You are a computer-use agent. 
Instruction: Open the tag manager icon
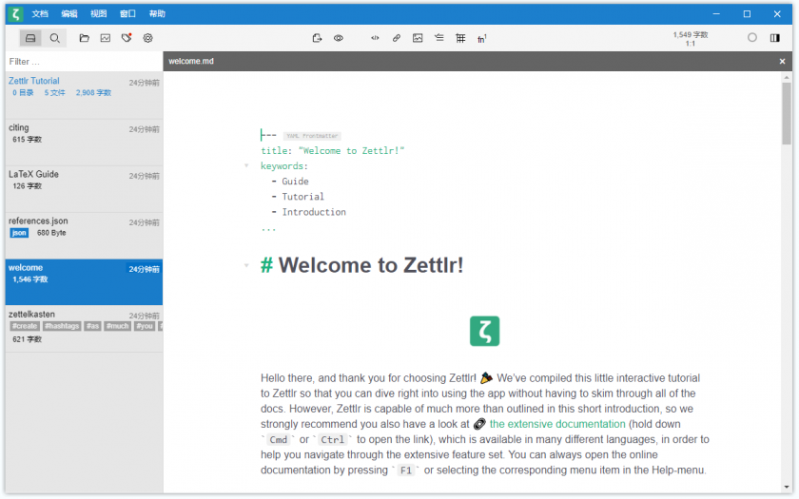tap(127, 38)
